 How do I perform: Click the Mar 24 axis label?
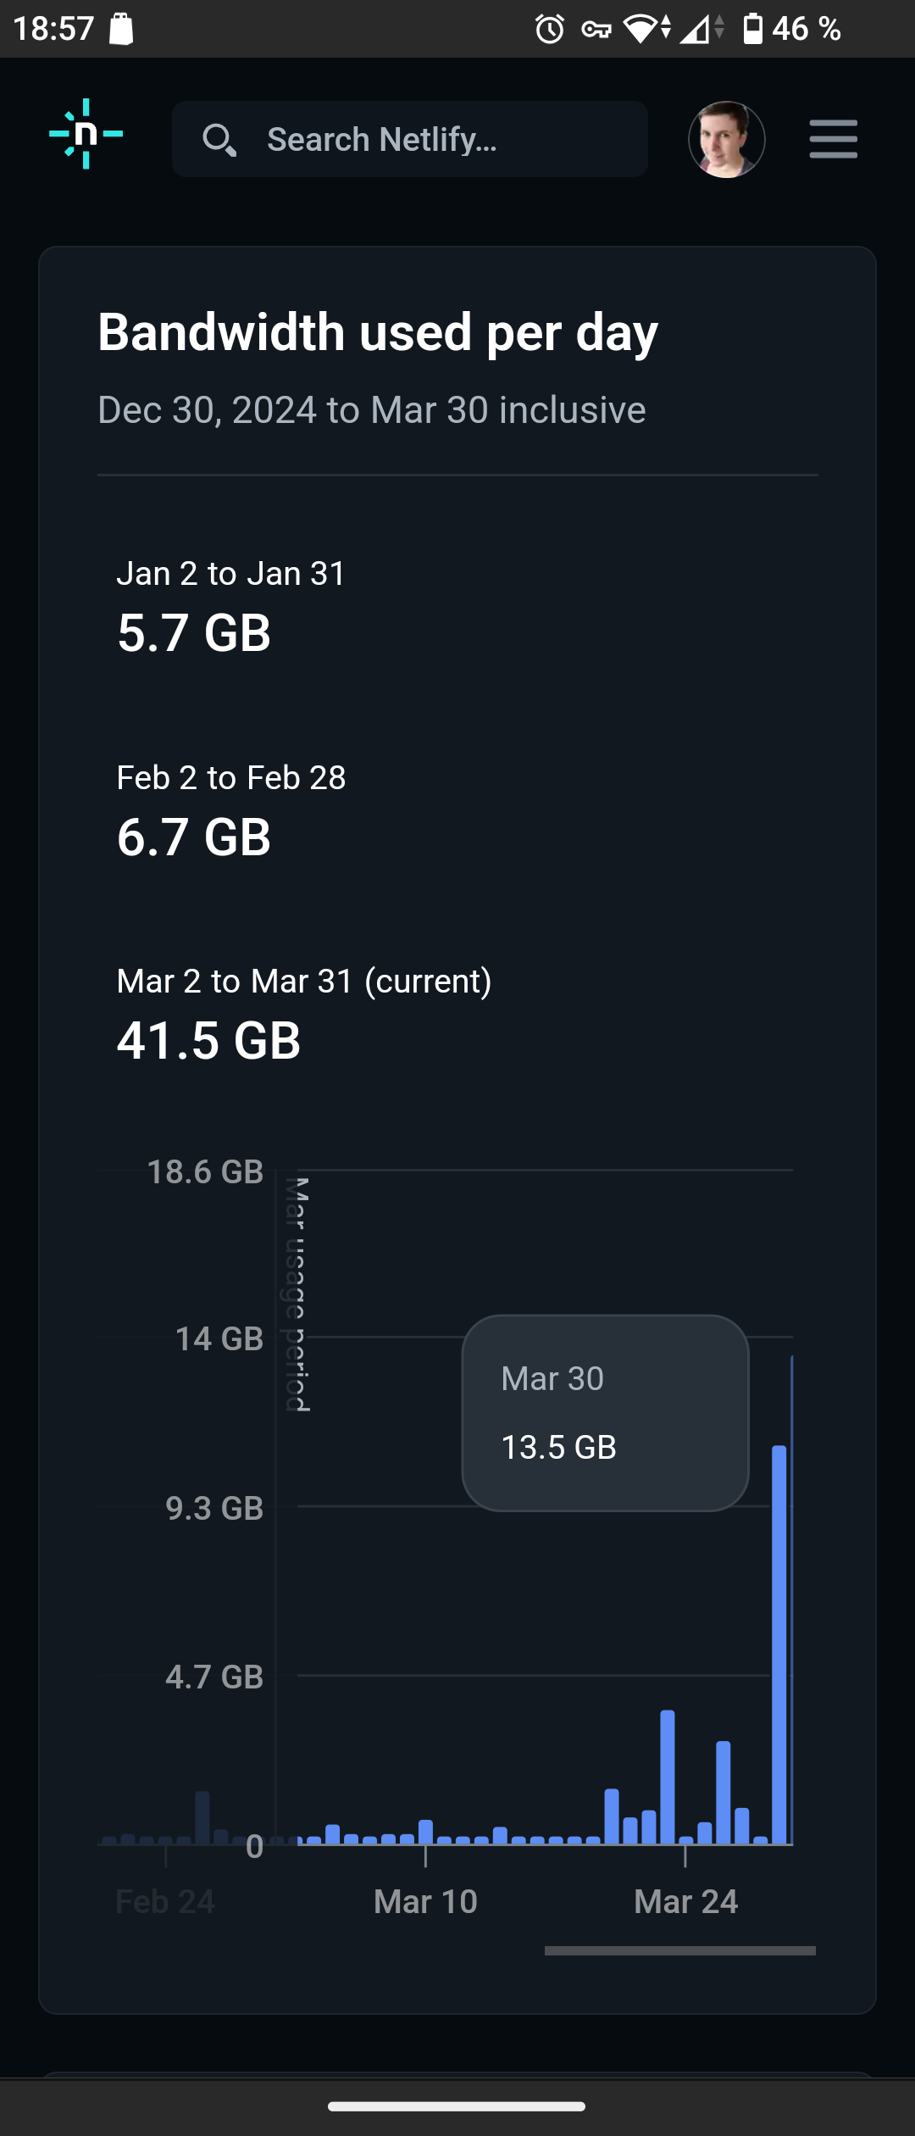pyautogui.click(x=685, y=1901)
